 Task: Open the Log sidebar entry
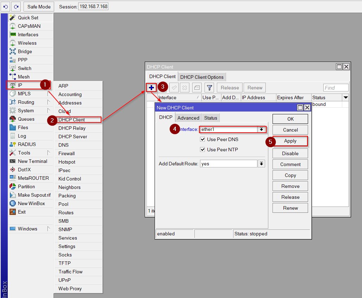31,136
